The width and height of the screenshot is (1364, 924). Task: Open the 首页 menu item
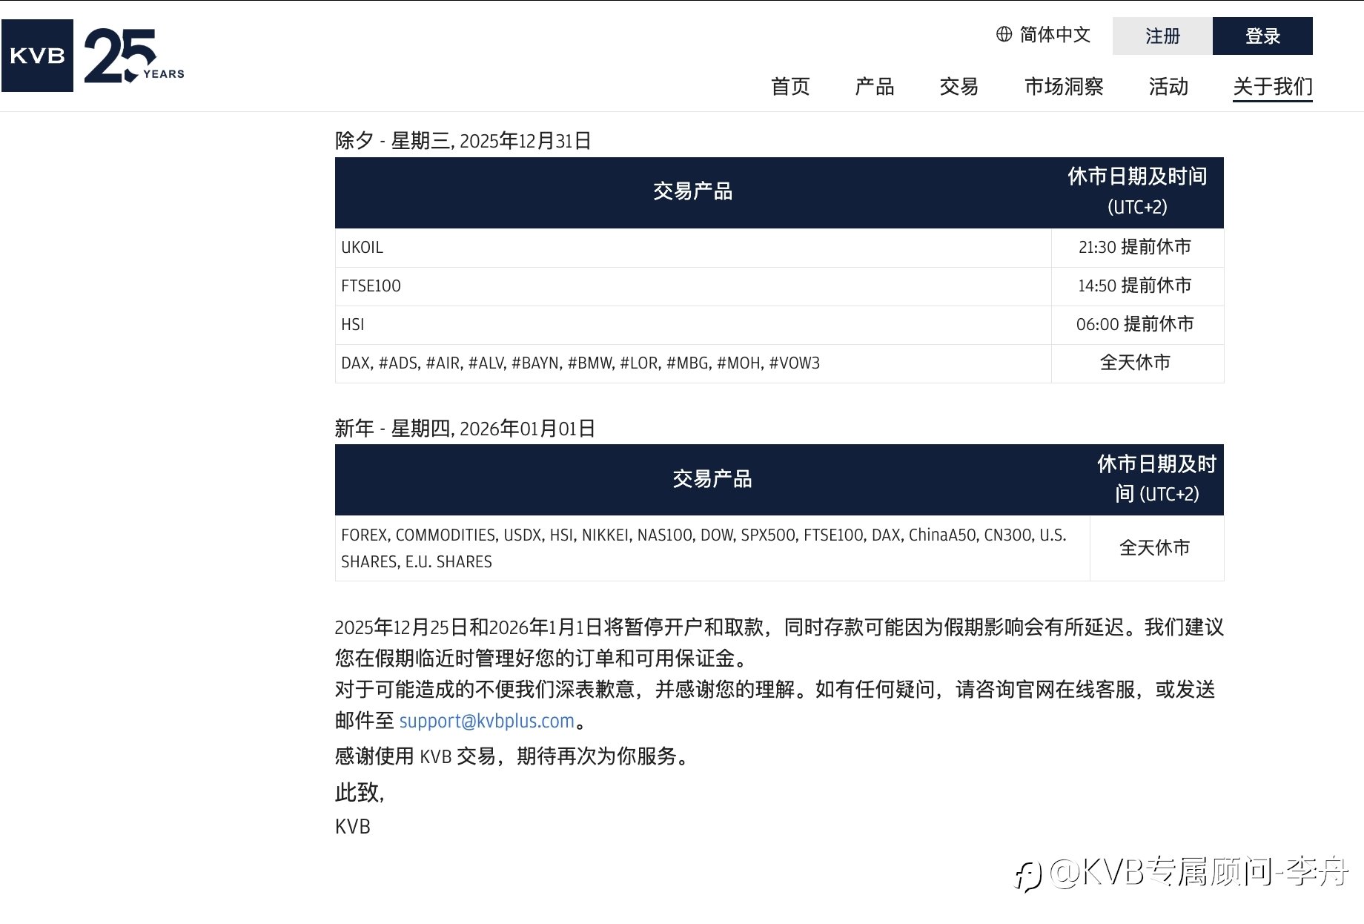click(790, 87)
